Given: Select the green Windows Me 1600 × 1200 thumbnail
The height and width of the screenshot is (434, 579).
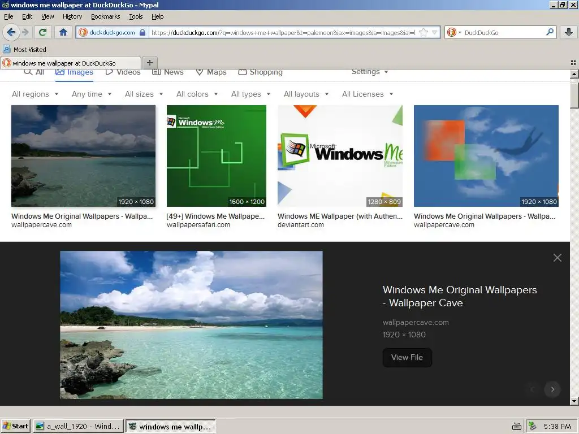Looking at the screenshot, I should (217, 156).
